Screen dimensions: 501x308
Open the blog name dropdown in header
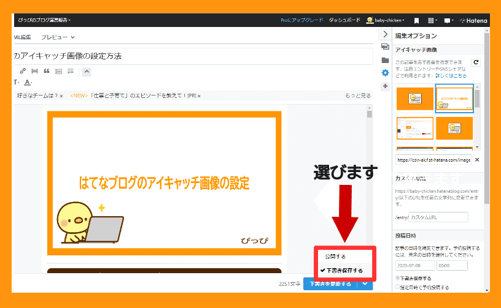coord(44,20)
